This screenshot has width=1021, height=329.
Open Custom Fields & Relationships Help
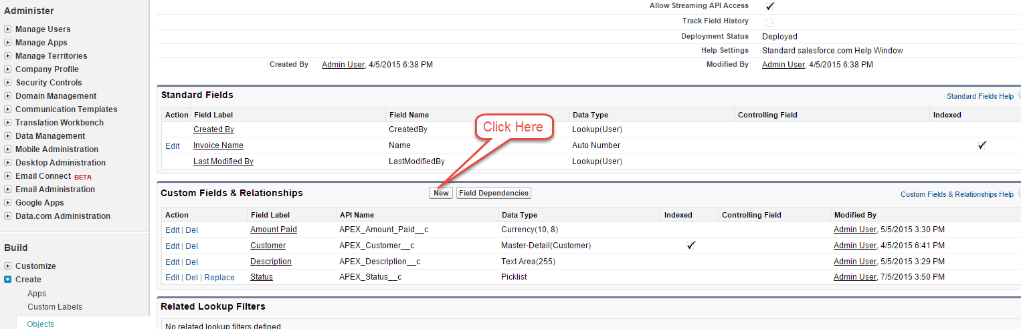[957, 194]
